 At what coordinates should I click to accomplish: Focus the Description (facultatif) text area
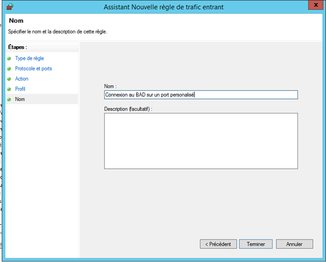(x=200, y=141)
